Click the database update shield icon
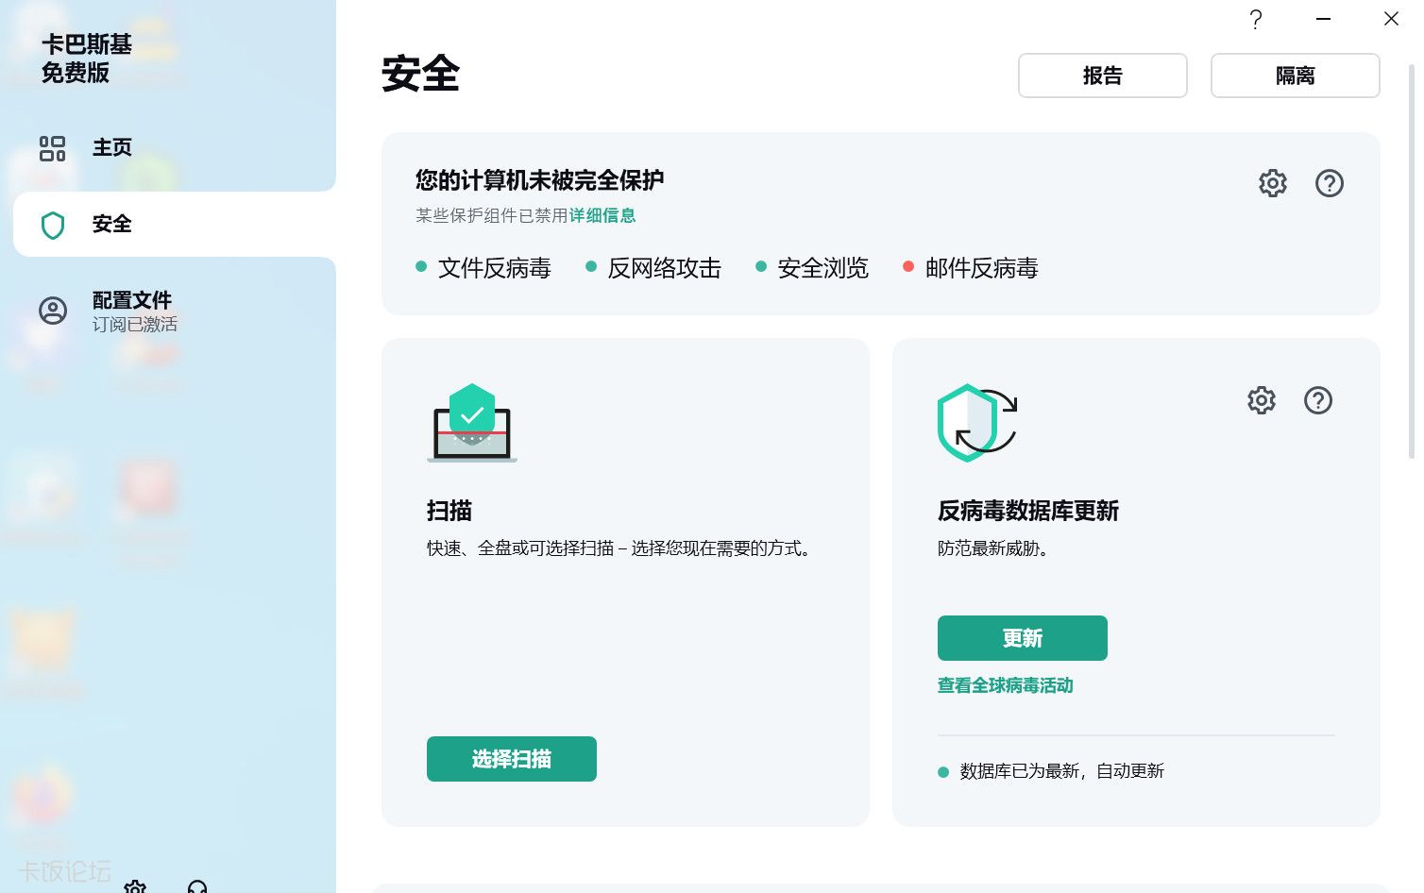1424x893 pixels. (x=977, y=423)
